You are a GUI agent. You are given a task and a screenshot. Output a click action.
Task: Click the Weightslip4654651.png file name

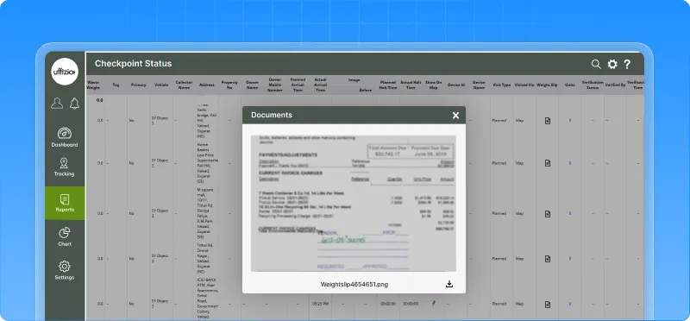(354, 285)
